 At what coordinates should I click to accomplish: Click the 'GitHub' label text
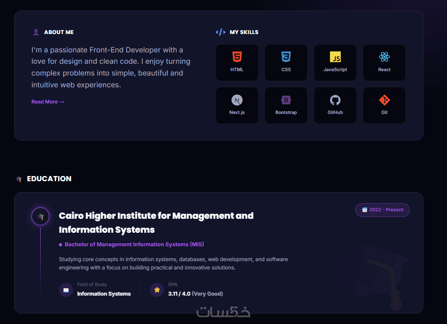335,112
